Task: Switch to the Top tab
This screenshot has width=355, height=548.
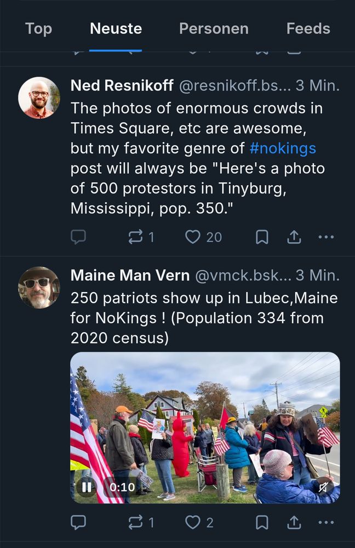Action: (38, 28)
